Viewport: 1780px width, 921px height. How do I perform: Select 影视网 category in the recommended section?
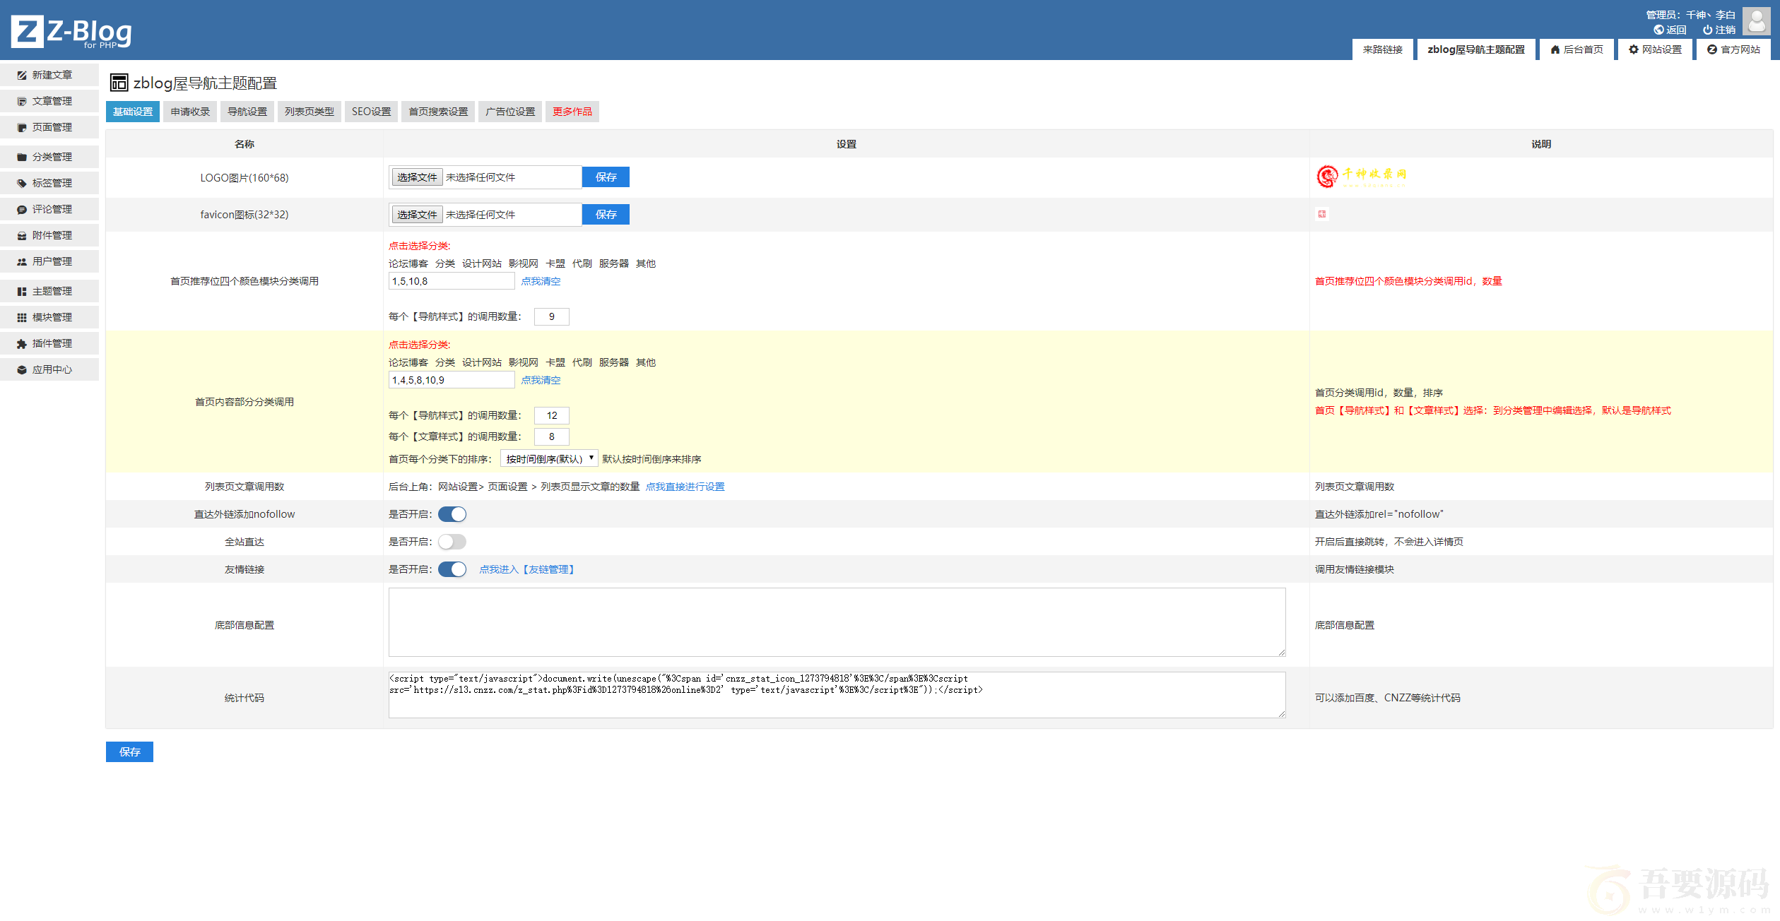[x=524, y=263]
